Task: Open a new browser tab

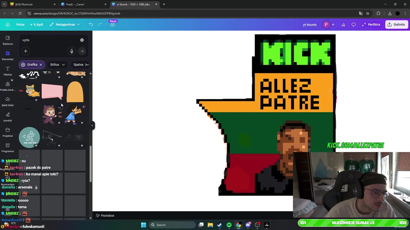Action: [x=164, y=4]
